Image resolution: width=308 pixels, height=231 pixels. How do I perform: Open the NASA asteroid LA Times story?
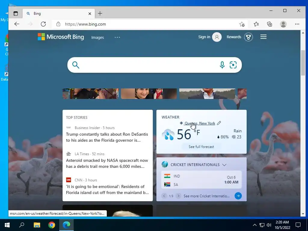pos(107,163)
